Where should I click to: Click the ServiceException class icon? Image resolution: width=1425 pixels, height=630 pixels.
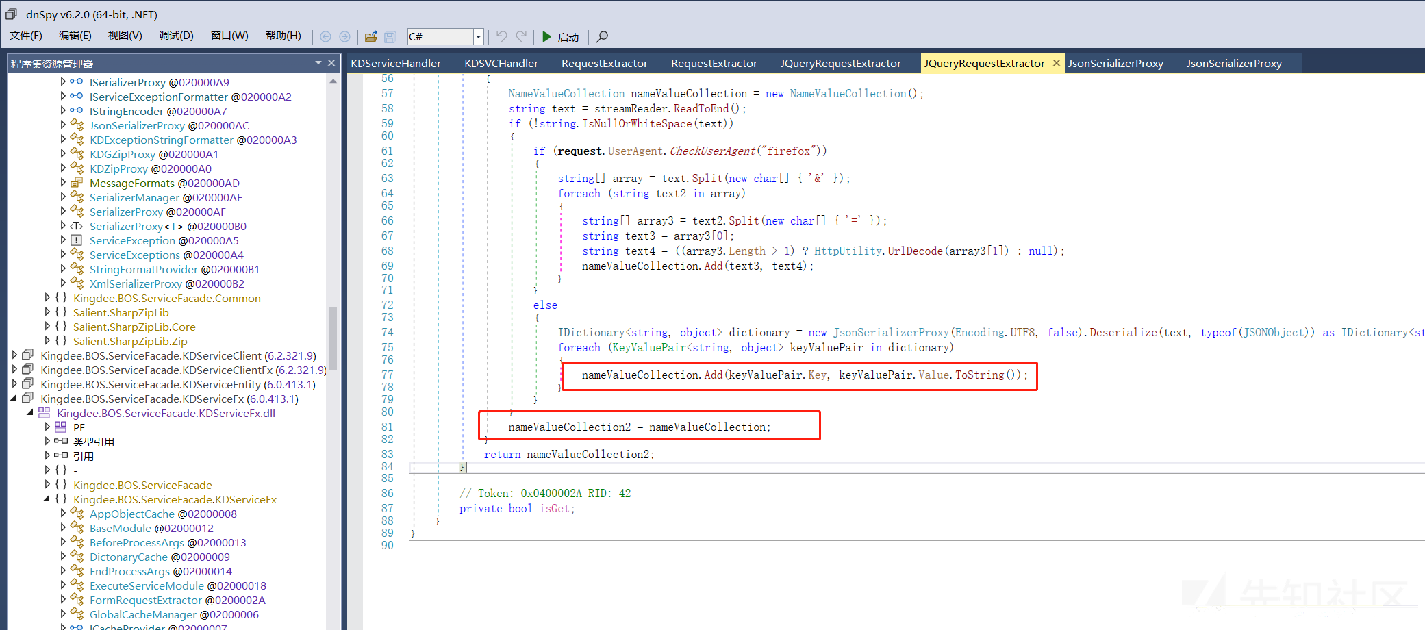coord(77,240)
